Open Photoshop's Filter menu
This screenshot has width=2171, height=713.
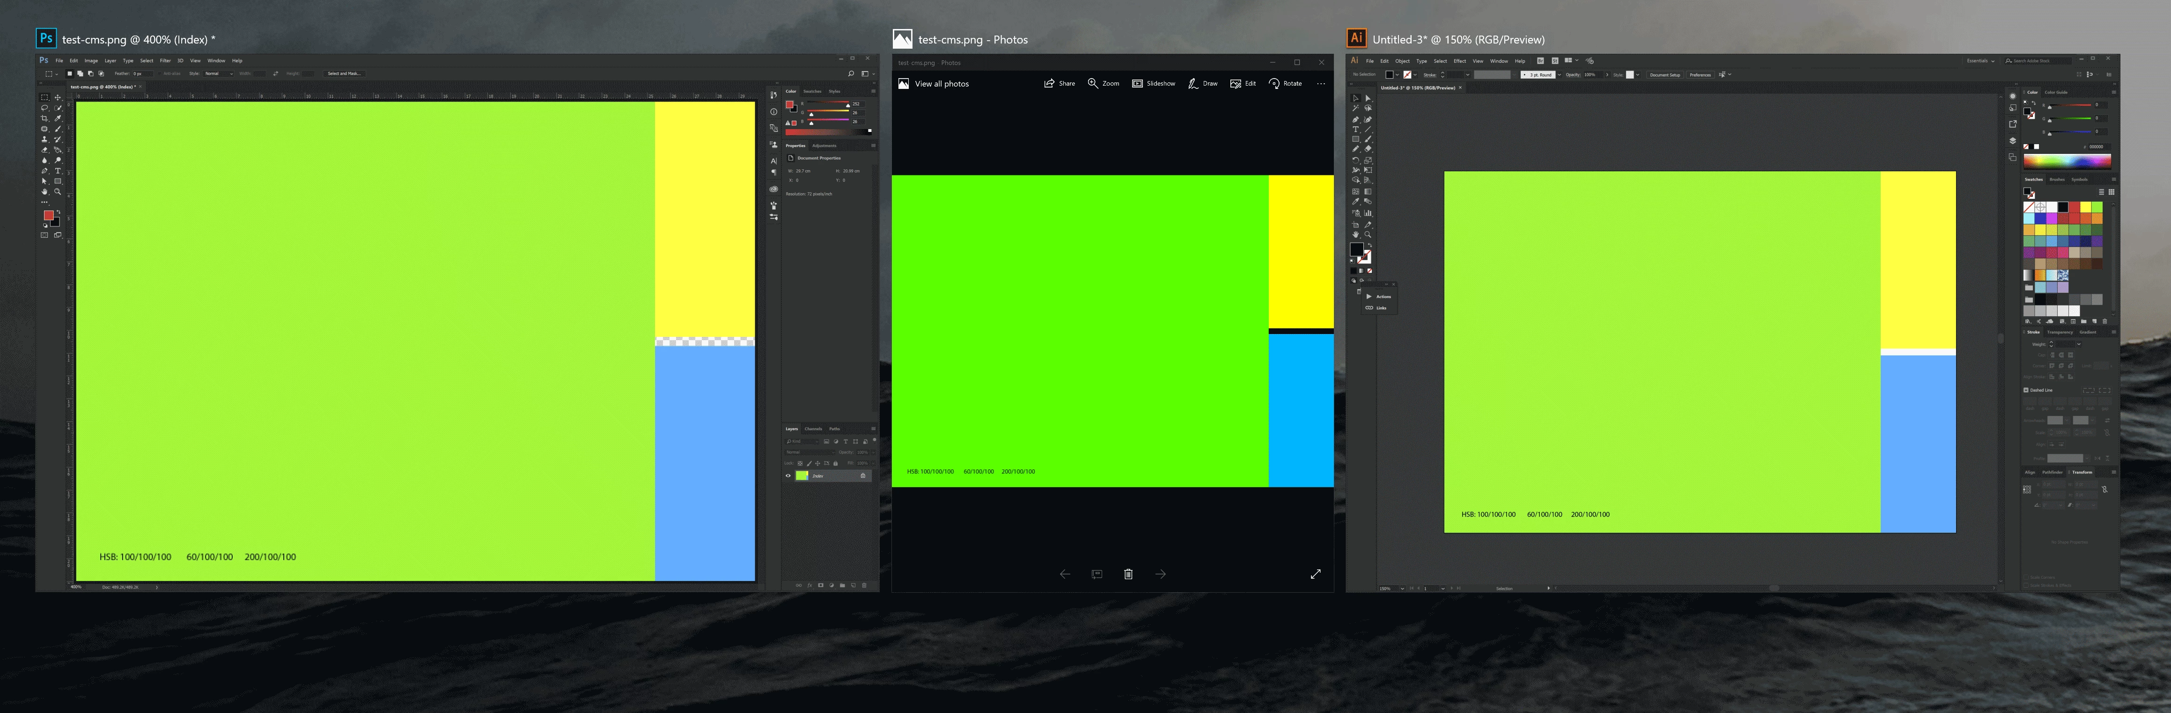point(165,61)
